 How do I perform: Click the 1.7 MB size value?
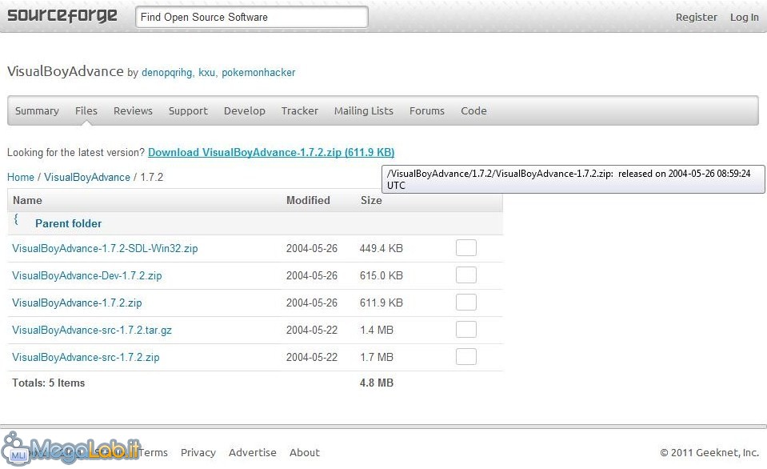pyautogui.click(x=377, y=358)
